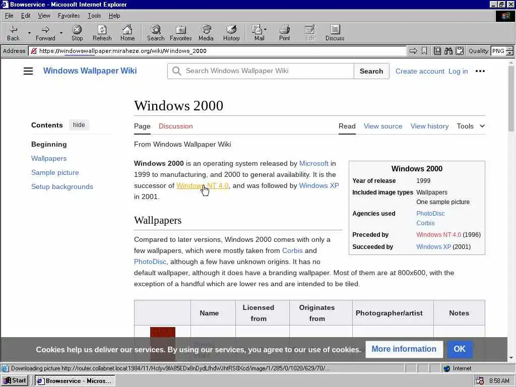Screen dimensions: 516x387
Task: Open the Windows Start button
Action: [x=15, y=381]
